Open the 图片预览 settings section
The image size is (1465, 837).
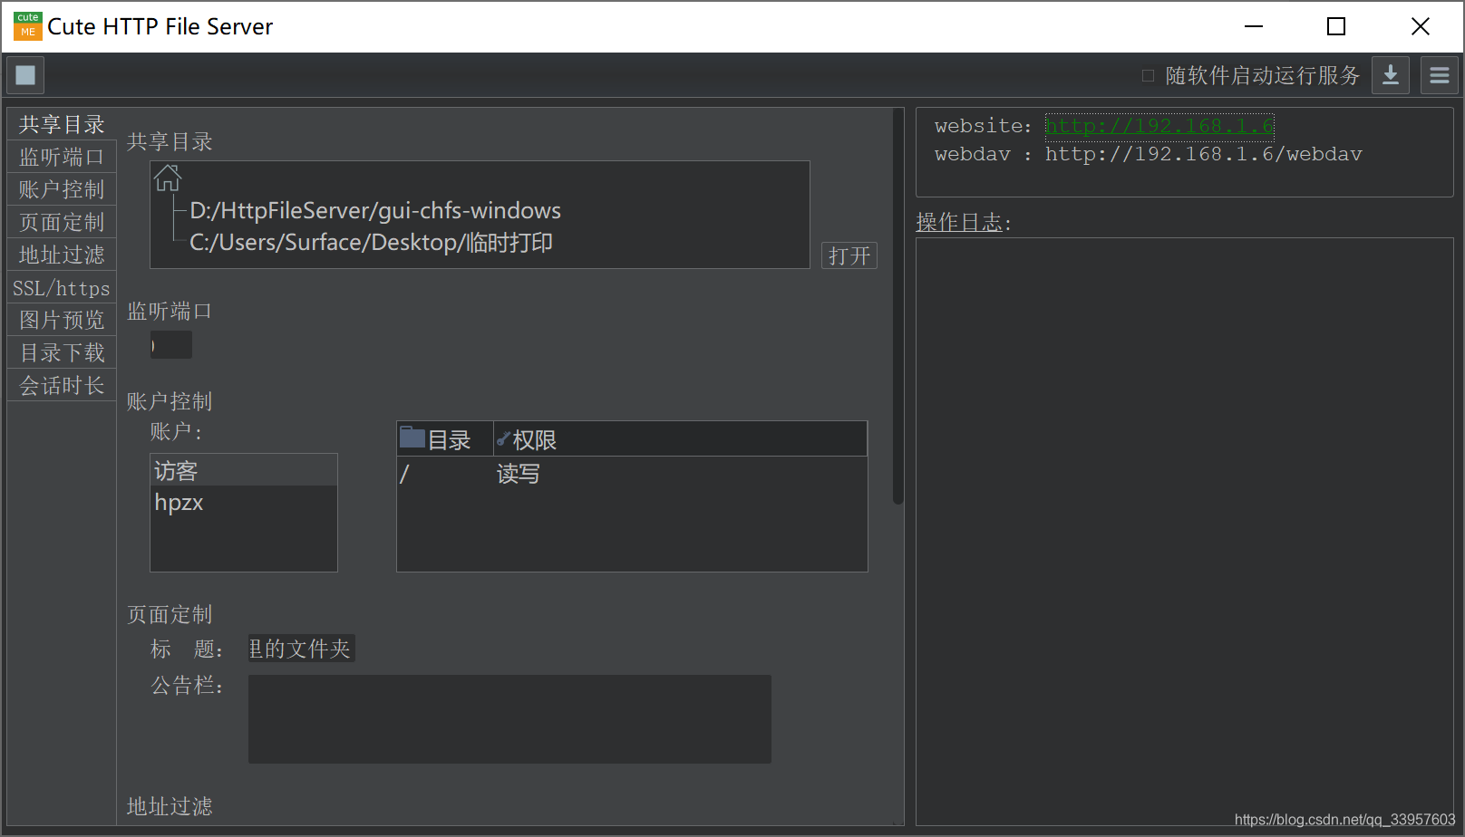pyautogui.click(x=61, y=319)
